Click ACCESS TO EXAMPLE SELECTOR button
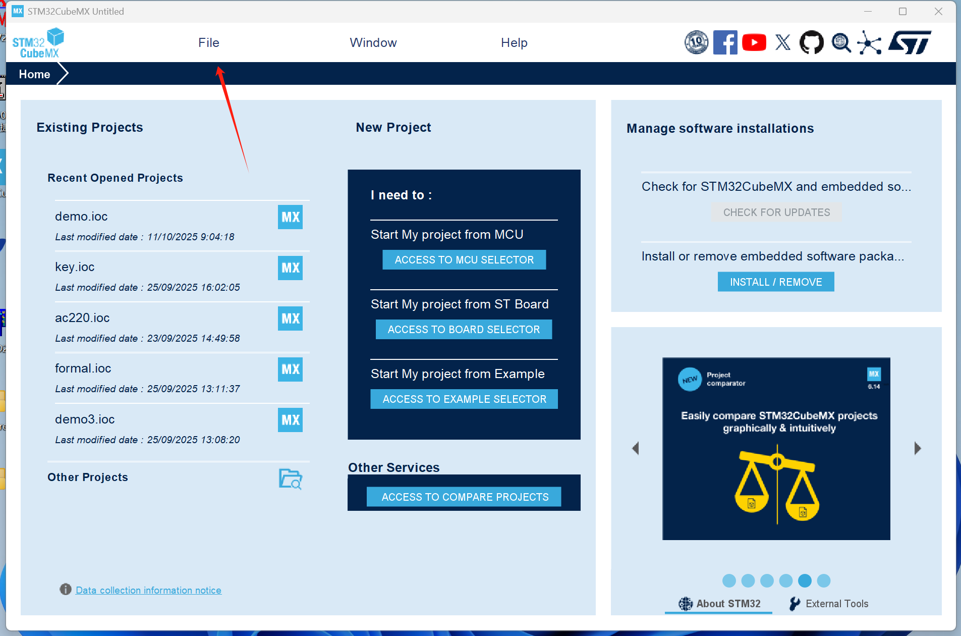 coord(464,399)
